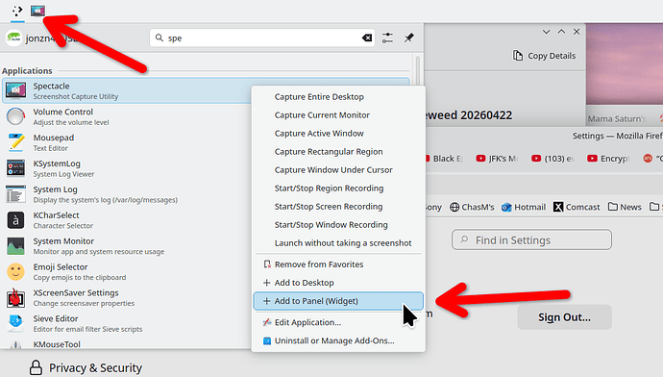Viewport: 663px width, 377px height.
Task: Click the "Applications" section header
Action: coord(27,70)
